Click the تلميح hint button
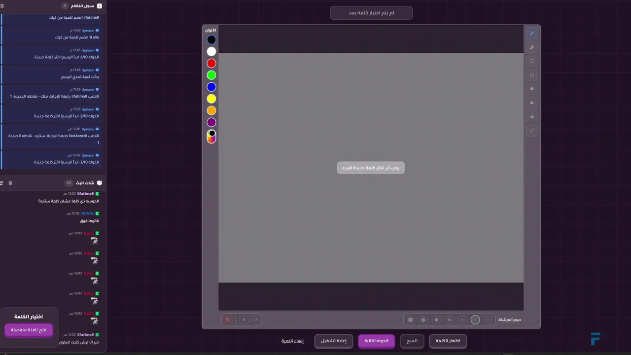 click(x=412, y=341)
